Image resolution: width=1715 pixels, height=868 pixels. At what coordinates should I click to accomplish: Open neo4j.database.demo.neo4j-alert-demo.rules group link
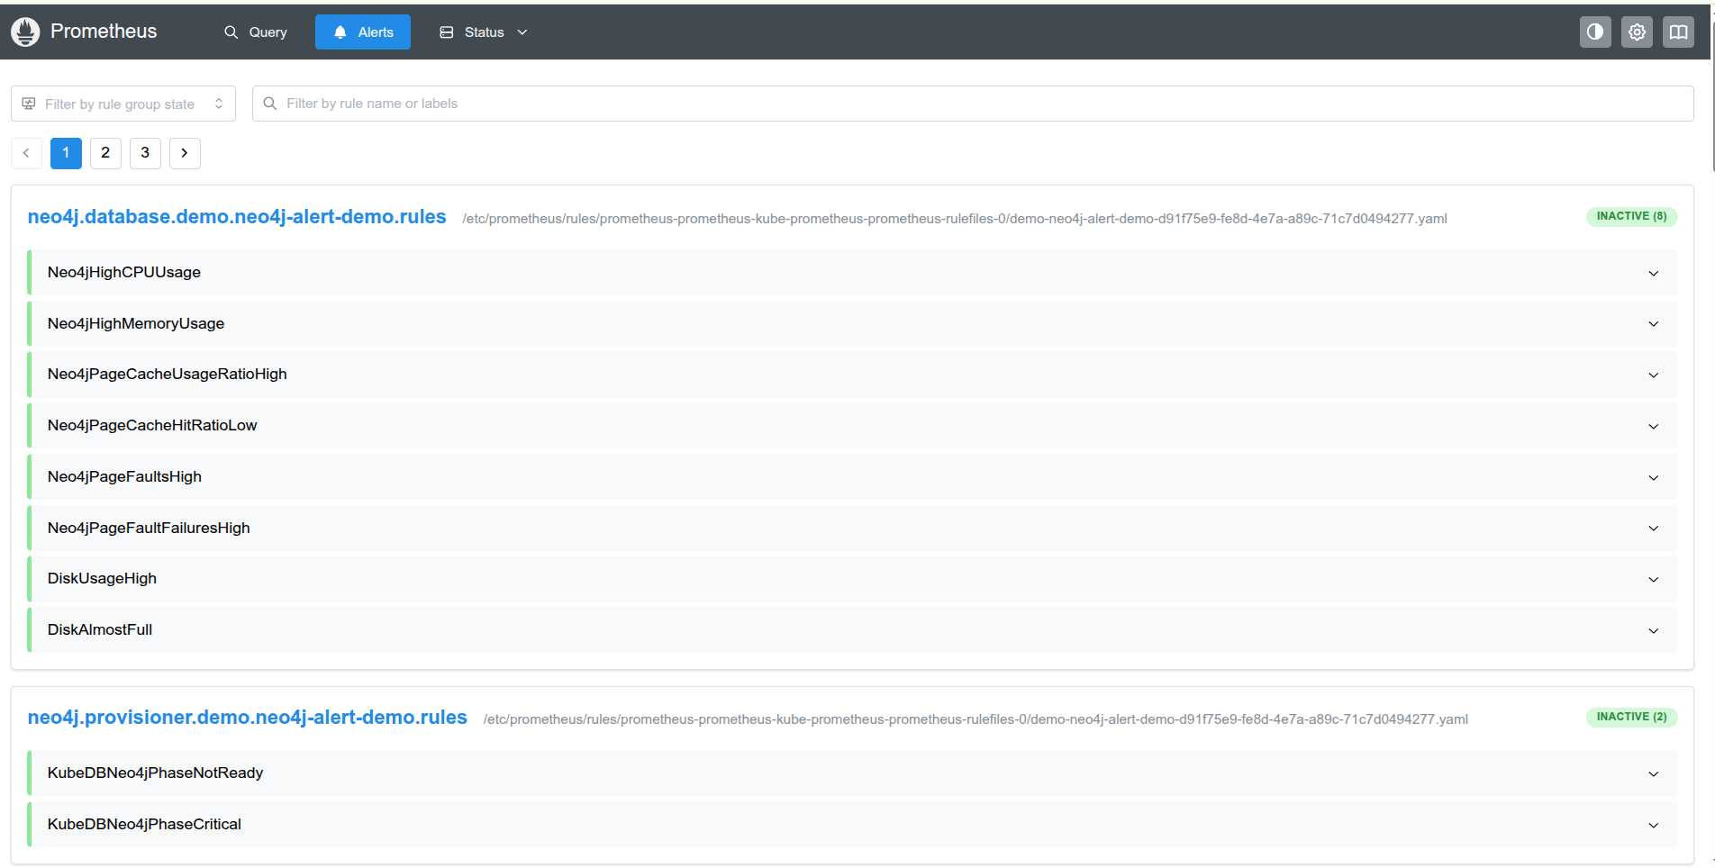click(237, 217)
